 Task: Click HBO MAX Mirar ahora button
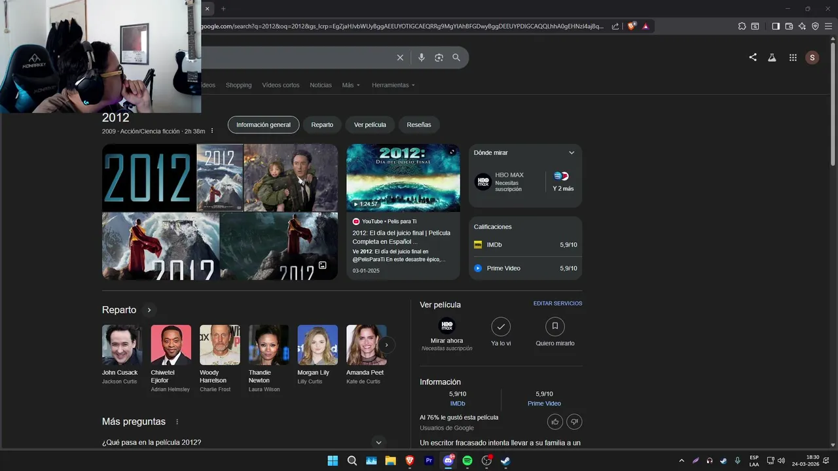[x=446, y=334]
